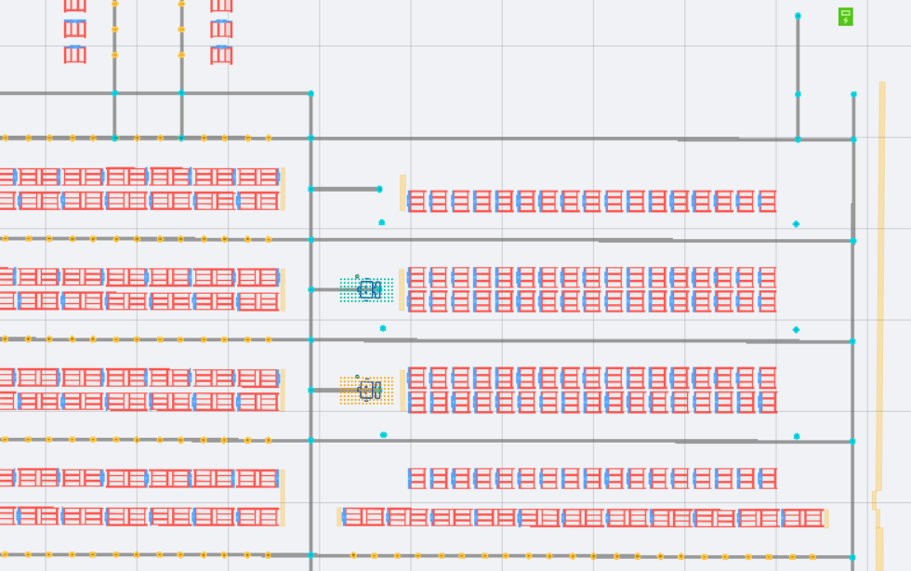The height and width of the screenshot is (571, 911).
Task: Click the rightmost rack in the top-right rack row
Action: [767, 201]
